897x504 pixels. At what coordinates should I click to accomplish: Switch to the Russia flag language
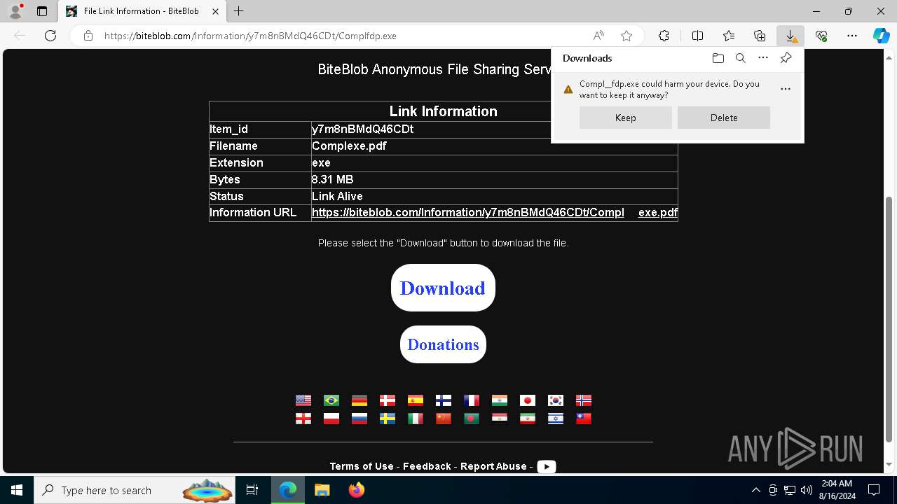(360, 419)
